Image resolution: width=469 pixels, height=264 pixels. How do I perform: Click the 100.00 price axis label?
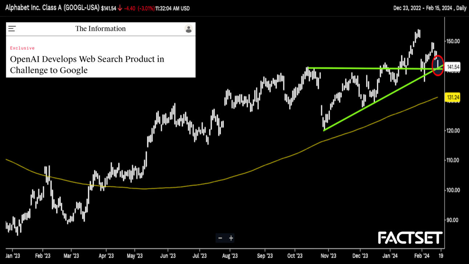453,190
